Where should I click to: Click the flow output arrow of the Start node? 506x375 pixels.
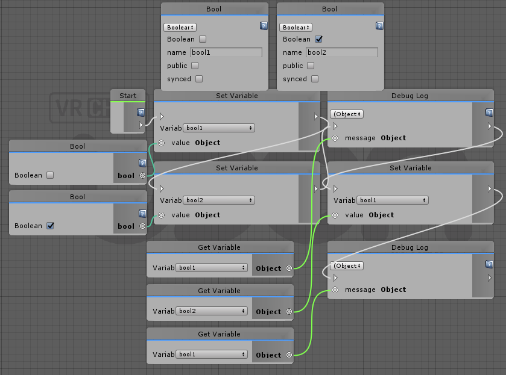click(x=141, y=125)
